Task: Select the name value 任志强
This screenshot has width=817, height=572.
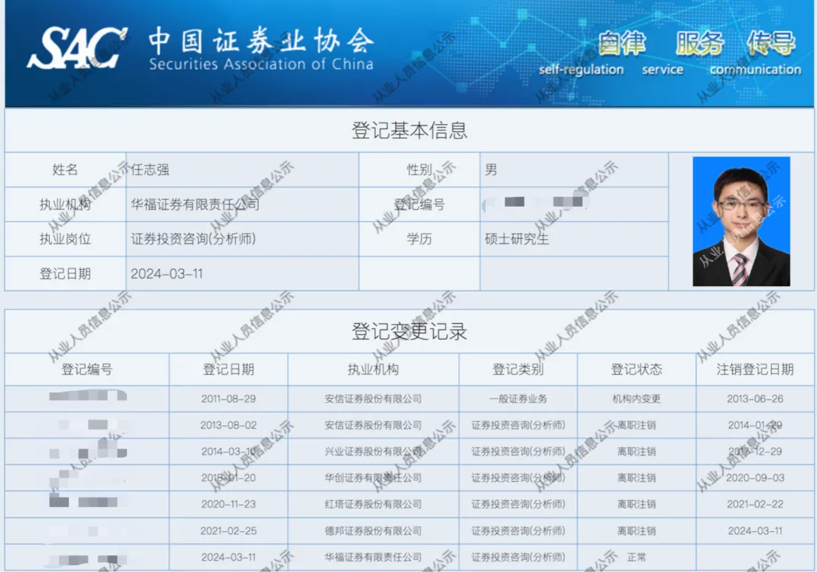Action: (150, 169)
